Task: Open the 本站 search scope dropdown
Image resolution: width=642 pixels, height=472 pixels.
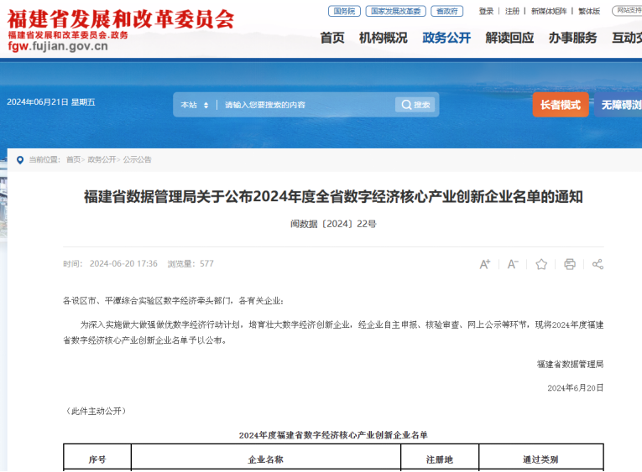Action: 195,105
